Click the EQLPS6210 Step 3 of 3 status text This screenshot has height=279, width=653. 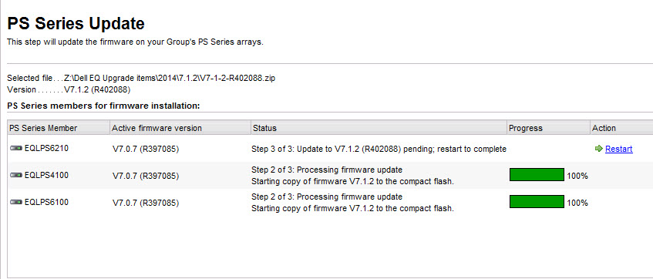click(x=379, y=149)
